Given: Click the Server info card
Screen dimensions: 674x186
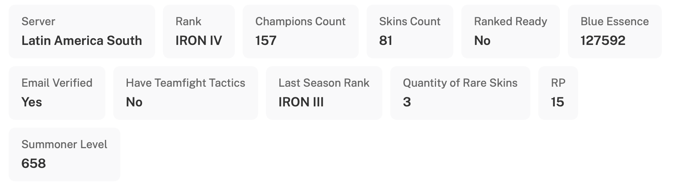Looking at the screenshot, I should pyautogui.click(x=82, y=32).
